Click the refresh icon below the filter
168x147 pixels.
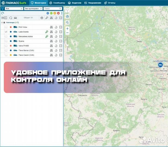click(3, 13)
